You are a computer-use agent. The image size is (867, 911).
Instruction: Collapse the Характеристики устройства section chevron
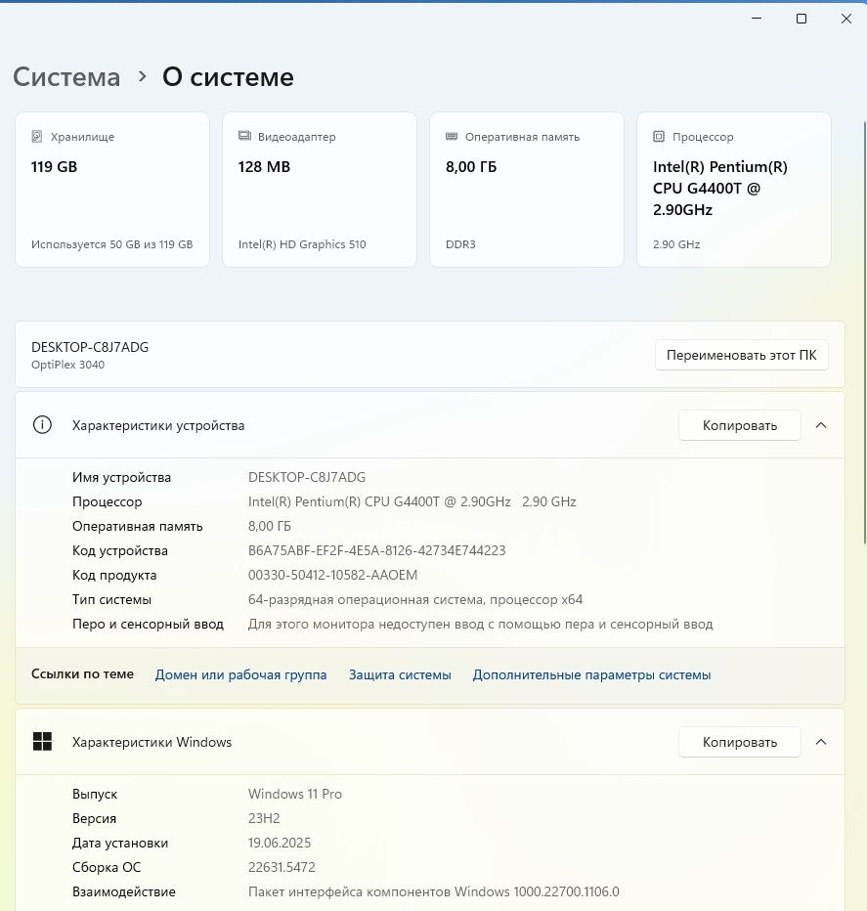(x=820, y=425)
